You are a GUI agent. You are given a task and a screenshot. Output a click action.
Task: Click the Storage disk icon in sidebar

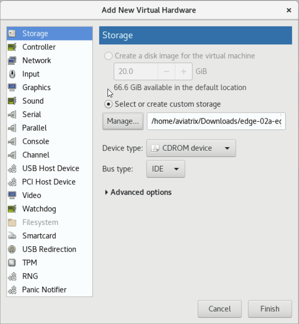[12, 33]
